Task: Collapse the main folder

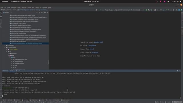Action: [x=8, y=56]
